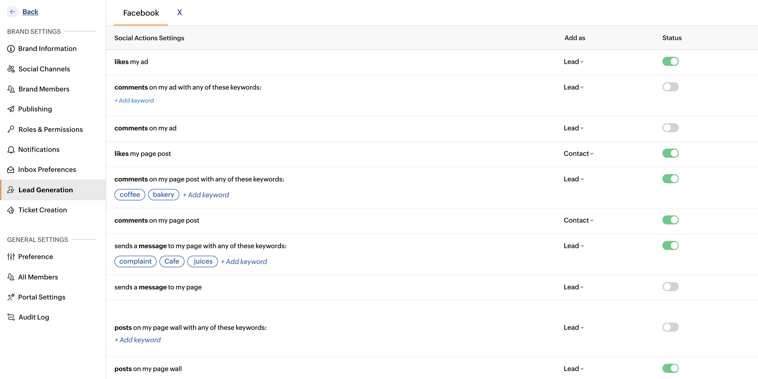Click the Back link
This screenshot has width=758, height=379.
tap(30, 12)
